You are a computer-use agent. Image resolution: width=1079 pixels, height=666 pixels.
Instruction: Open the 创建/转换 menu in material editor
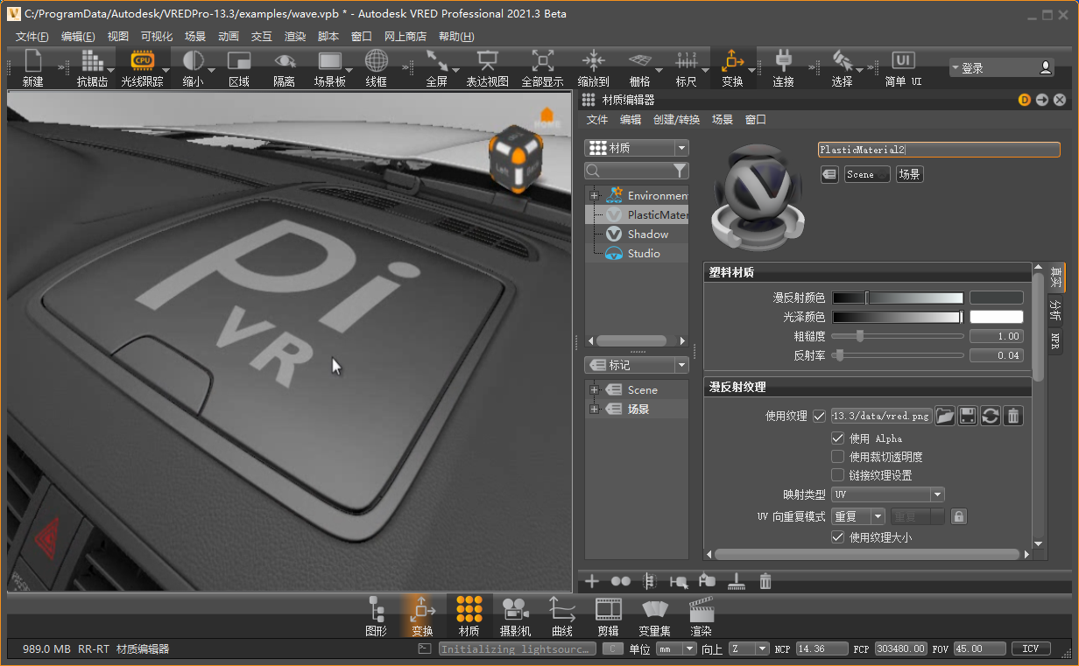click(x=676, y=120)
